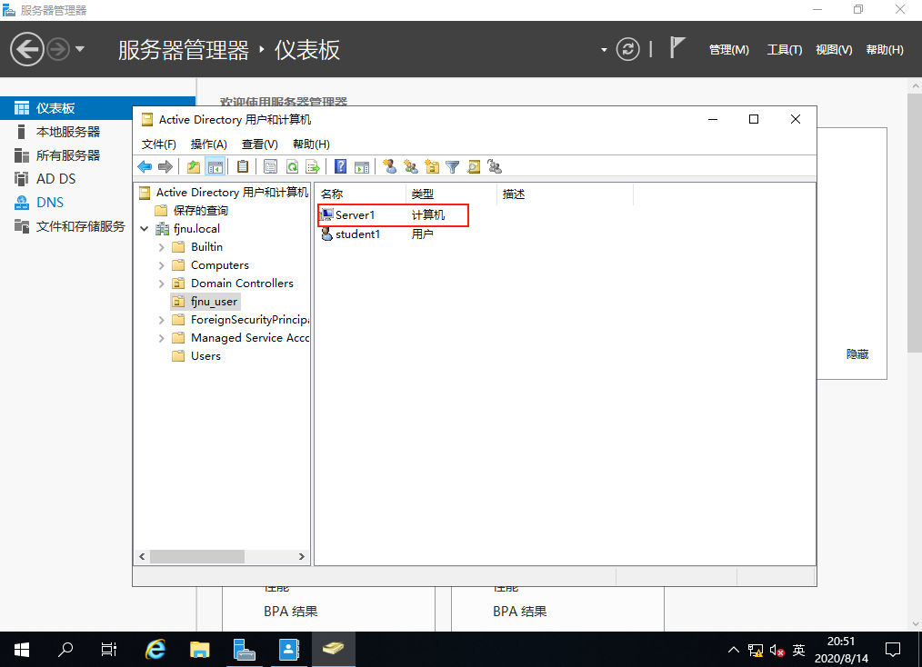Select the Users container in tree
The width and height of the screenshot is (922, 667).
pyautogui.click(x=205, y=356)
